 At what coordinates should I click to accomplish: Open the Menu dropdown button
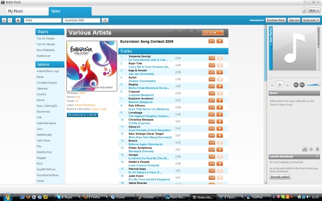click(313, 10)
